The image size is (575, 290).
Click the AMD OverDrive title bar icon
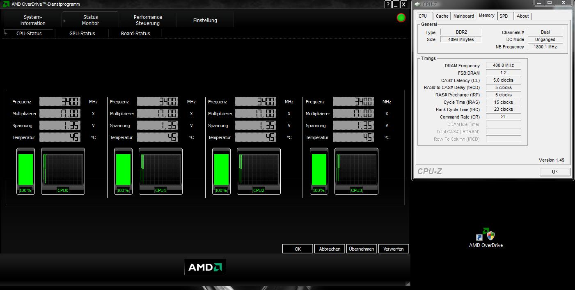6,4
